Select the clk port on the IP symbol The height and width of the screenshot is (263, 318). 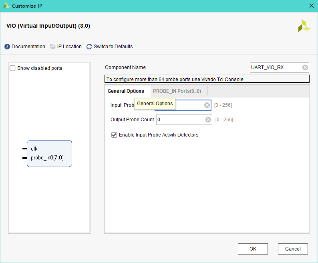coord(34,149)
